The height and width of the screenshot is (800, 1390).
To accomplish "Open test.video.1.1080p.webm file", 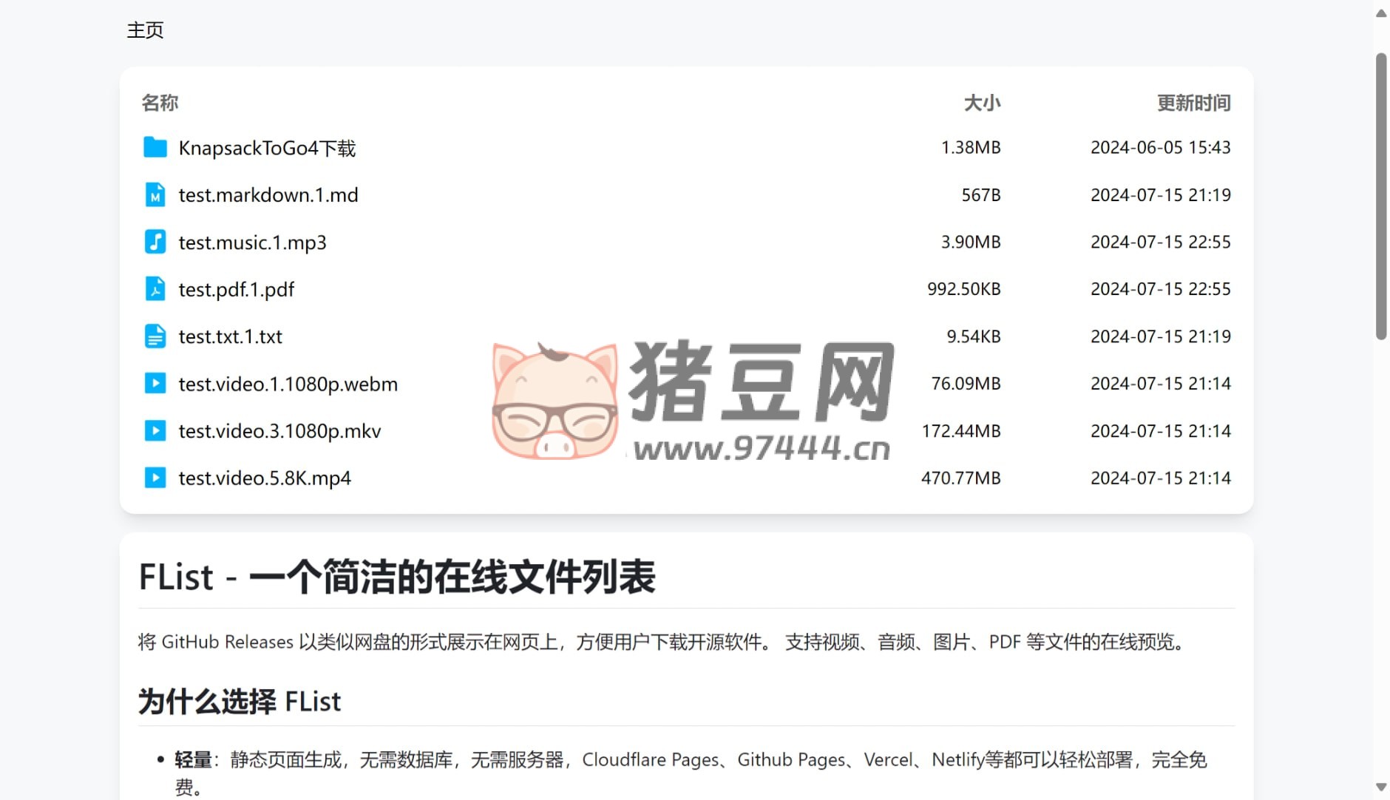I will 288,384.
